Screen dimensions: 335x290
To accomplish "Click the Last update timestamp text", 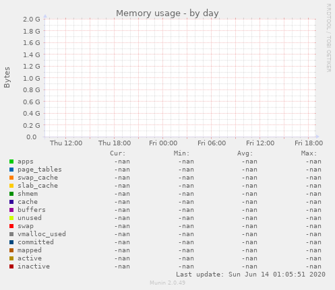I will click(251, 275).
